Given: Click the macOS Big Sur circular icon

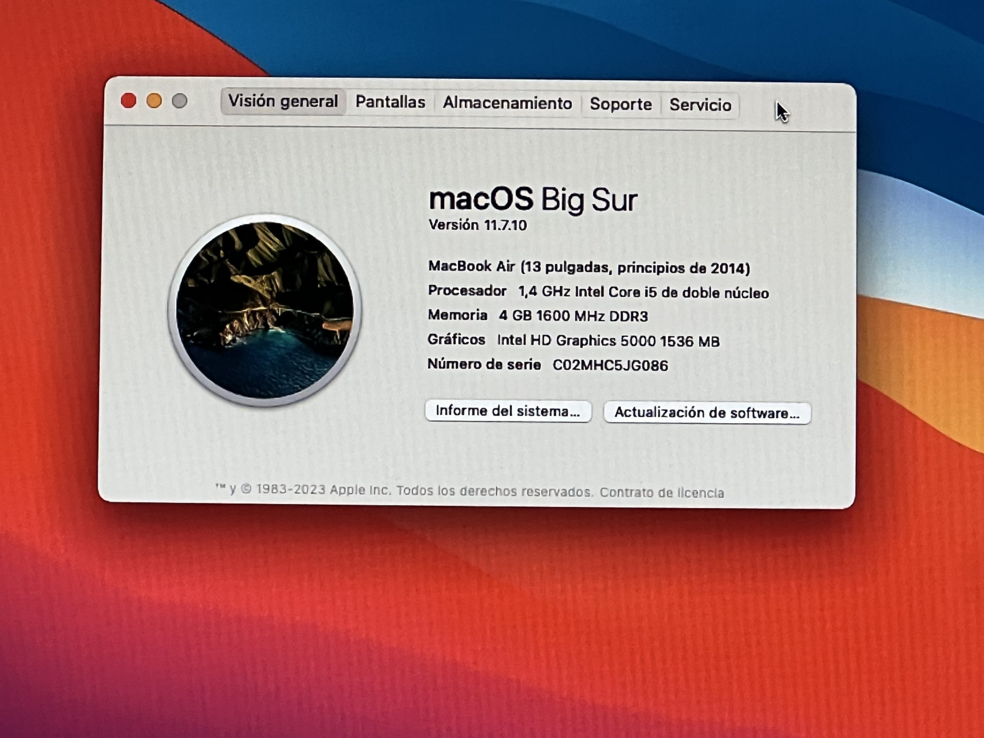Looking at the screenshot, I should 265,310.
